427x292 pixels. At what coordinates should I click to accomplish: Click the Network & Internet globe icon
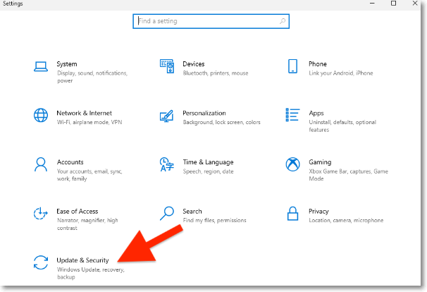[41, 116]
